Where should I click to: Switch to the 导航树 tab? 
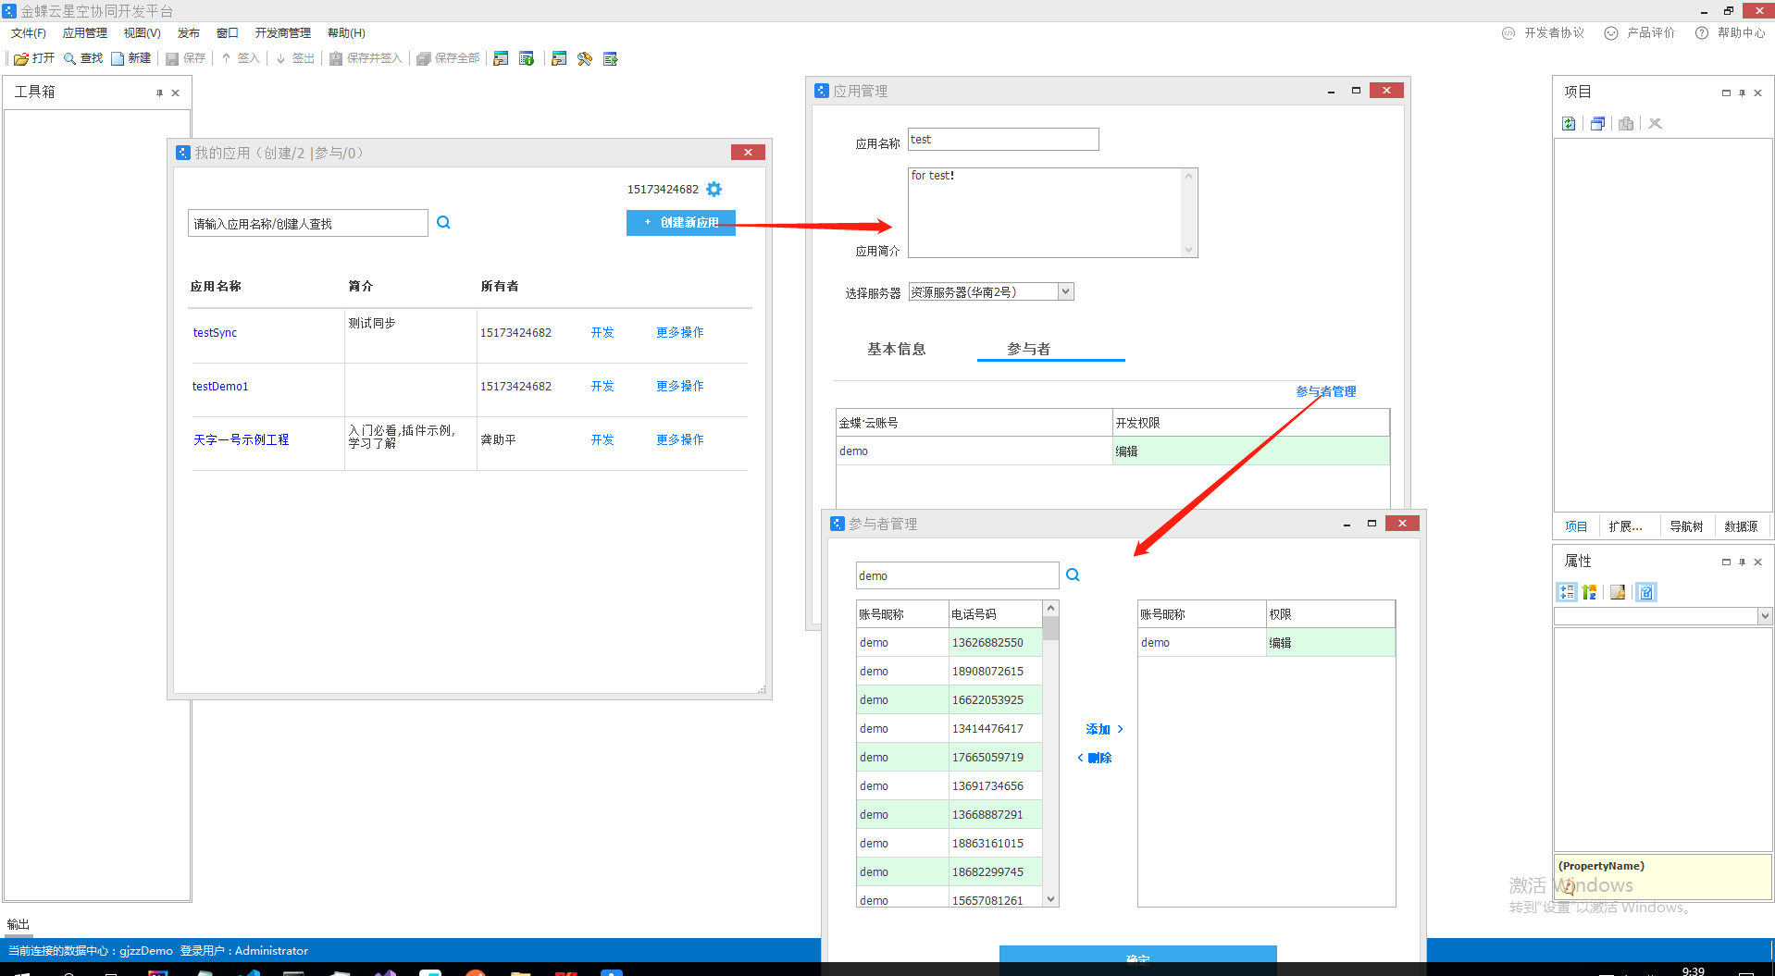[x=1685, y=526]
